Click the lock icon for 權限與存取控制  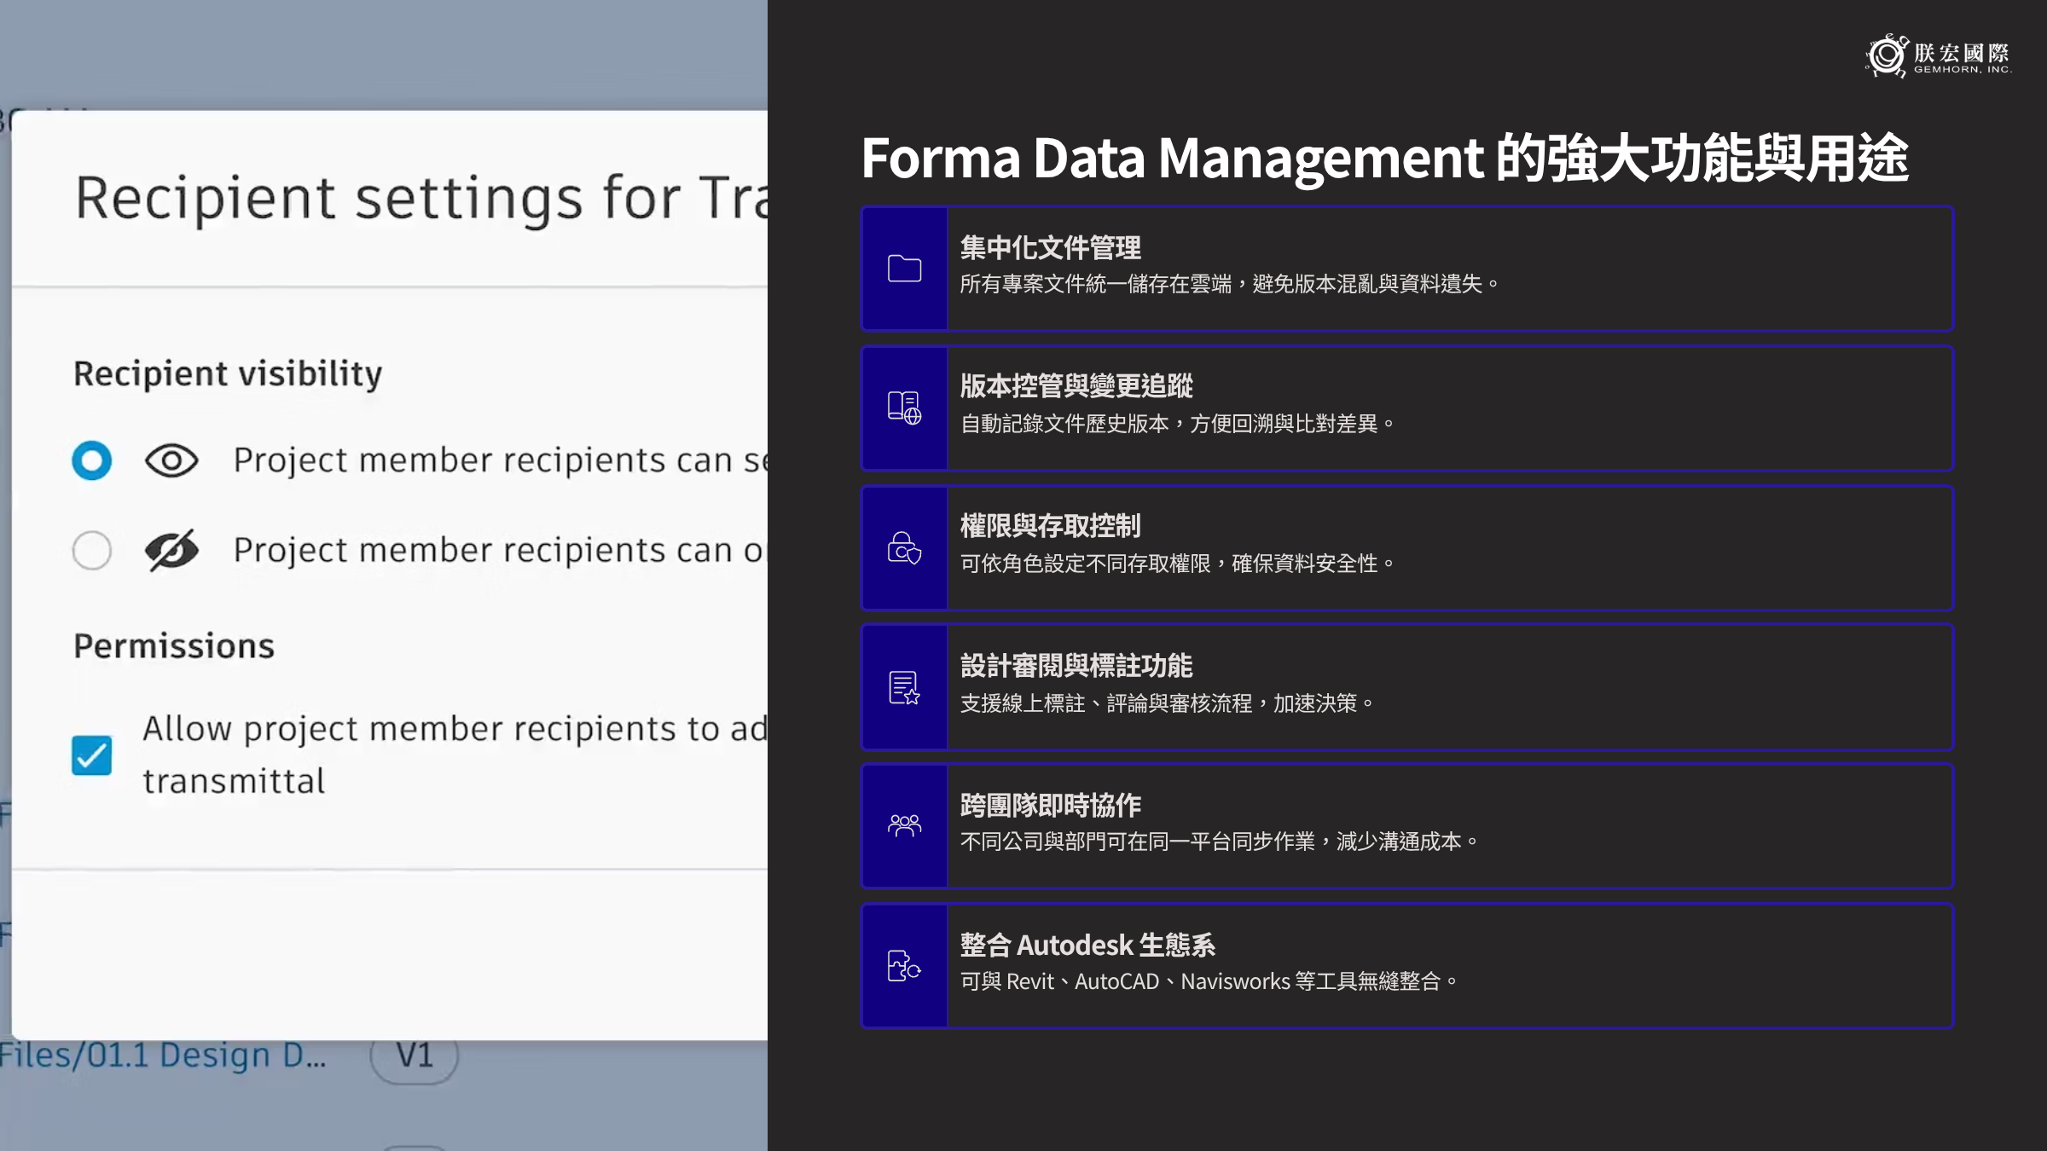click(903, 548)
